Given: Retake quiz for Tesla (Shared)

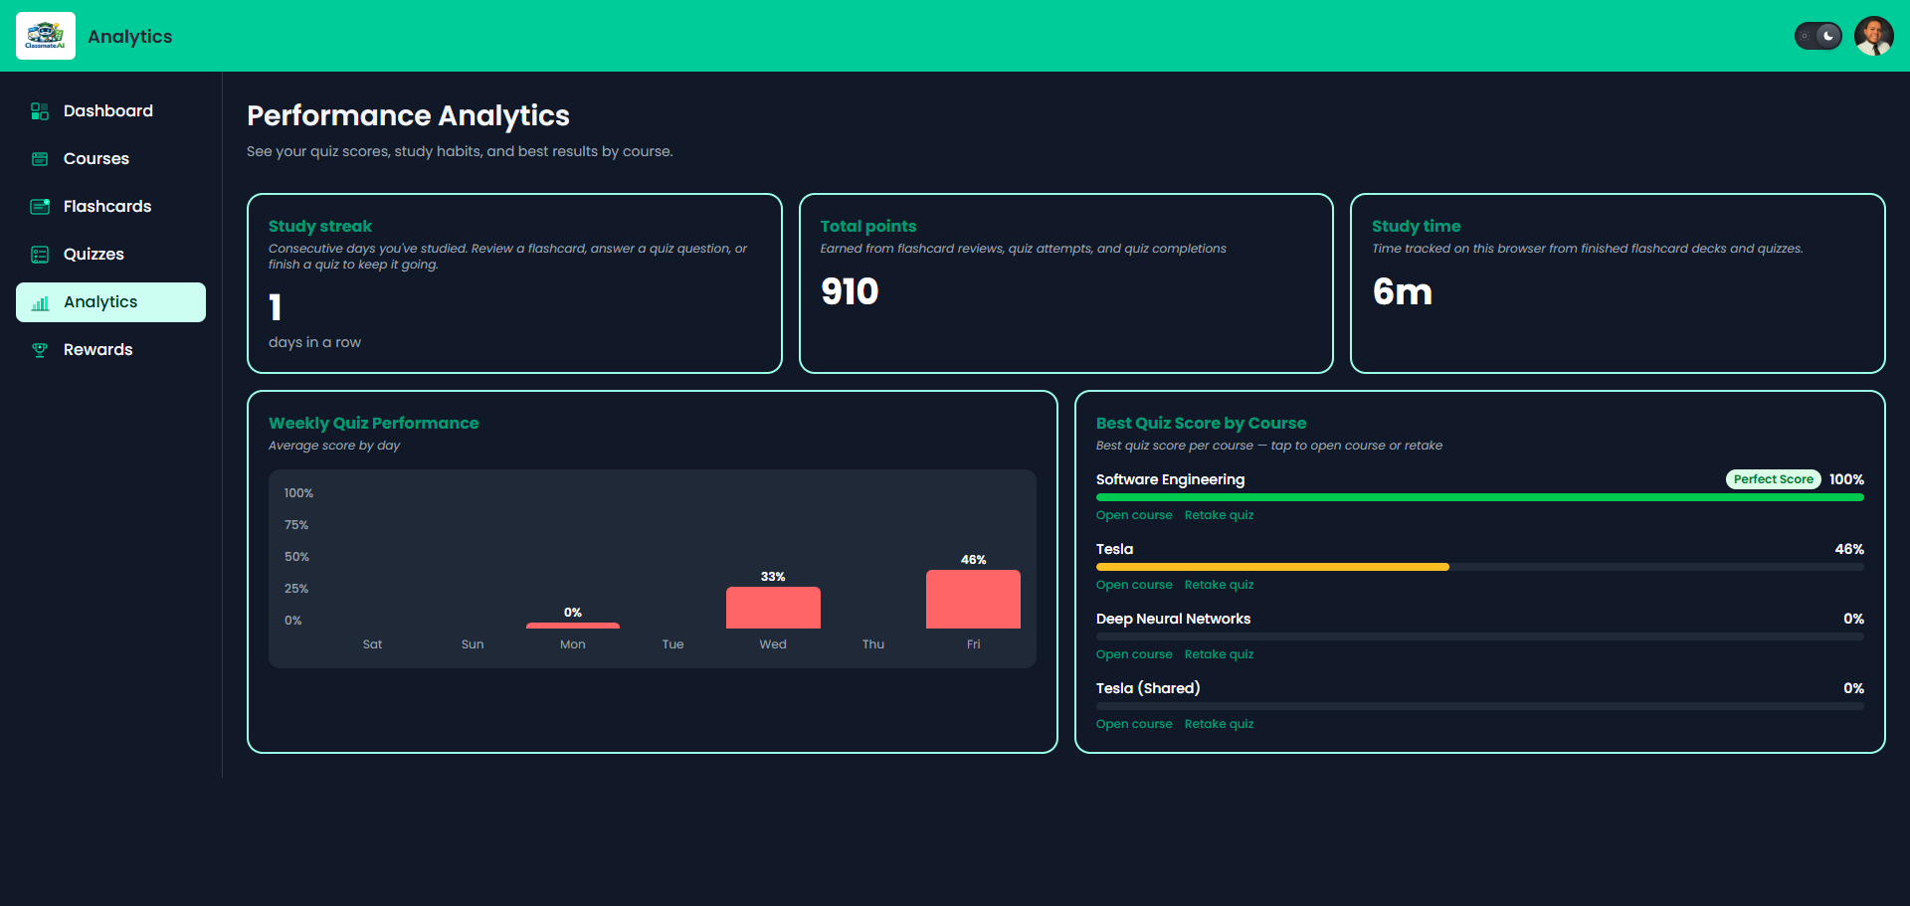Looking at the screenshot, I should tap(1219, 724).
